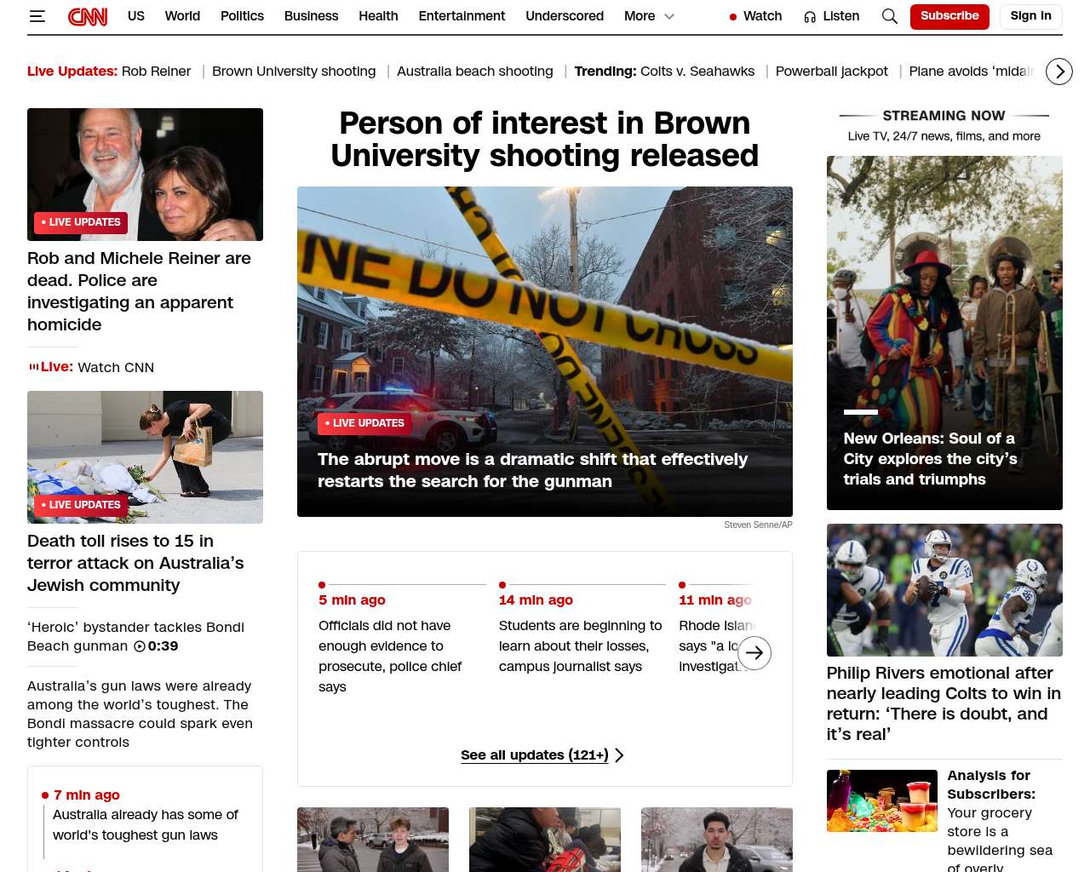The width and height of the screenshot is (1090, 872).
Task: Open the hamburger menu icon
Action: [37, 16]
